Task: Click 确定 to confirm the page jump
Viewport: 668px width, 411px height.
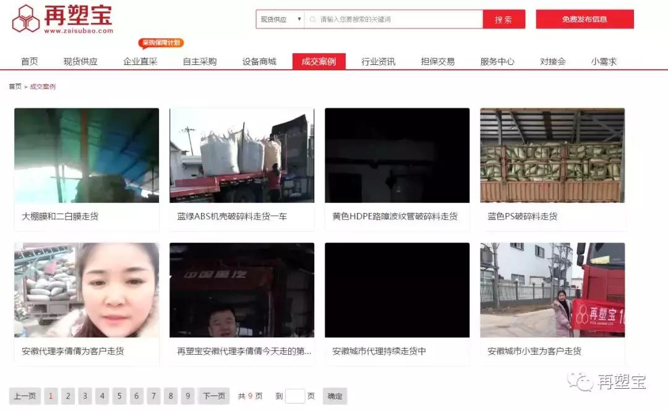Action: (334, 396)
